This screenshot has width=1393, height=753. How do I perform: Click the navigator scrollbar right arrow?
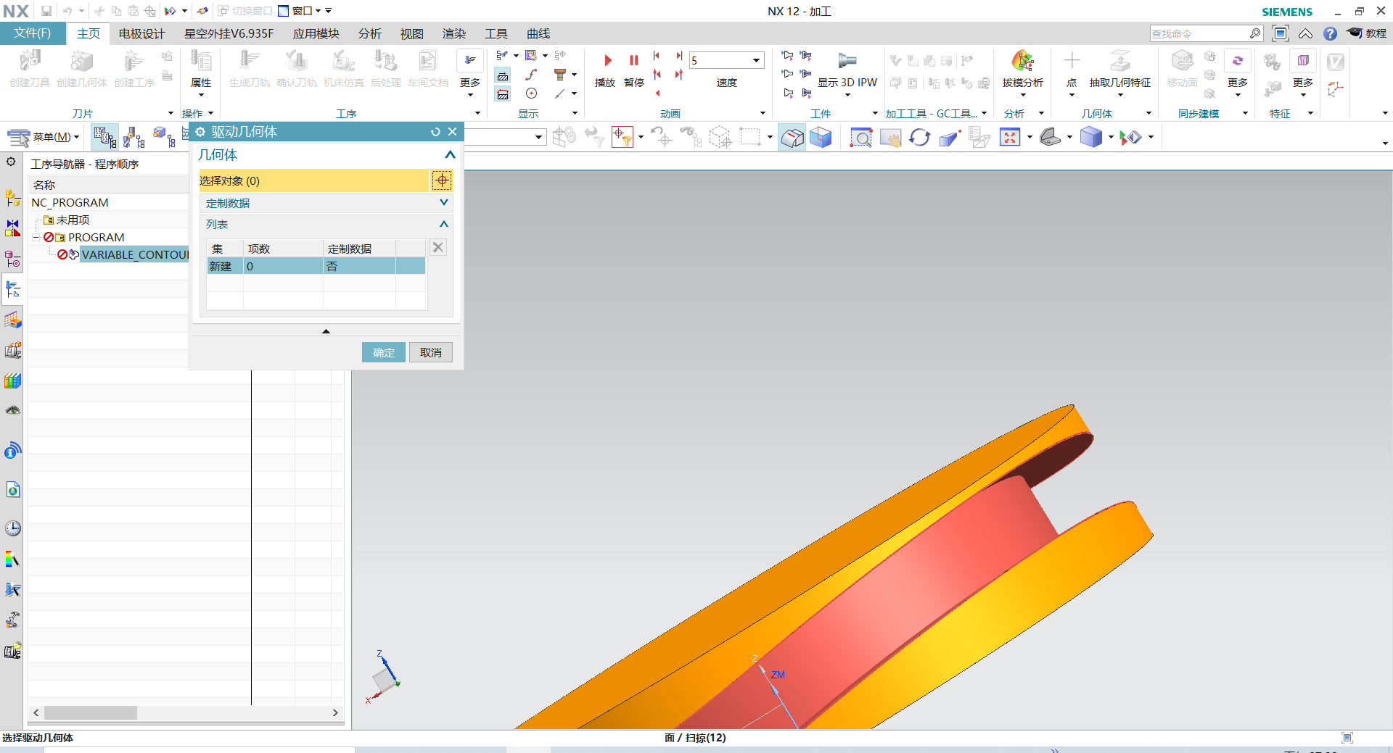coord(334,712)
